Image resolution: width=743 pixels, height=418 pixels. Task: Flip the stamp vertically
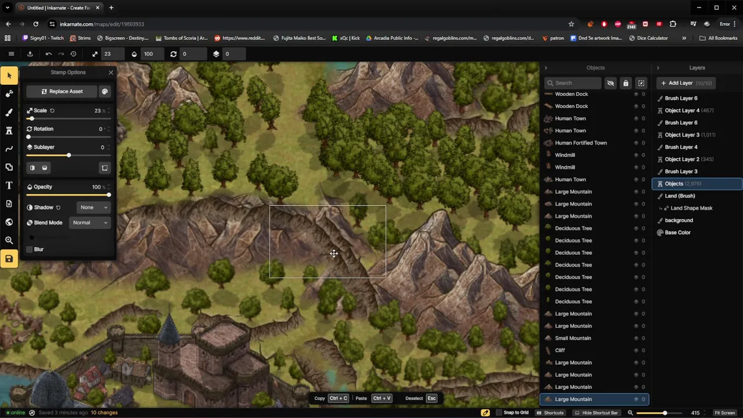pos(45,168)
